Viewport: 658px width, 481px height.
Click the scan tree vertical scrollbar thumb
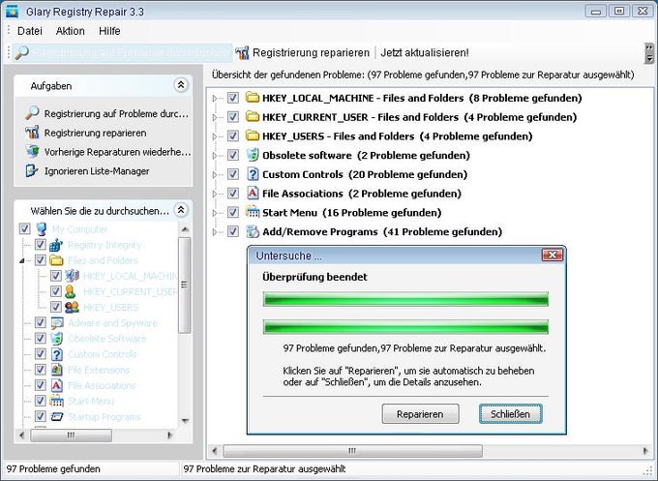(184, 285)
